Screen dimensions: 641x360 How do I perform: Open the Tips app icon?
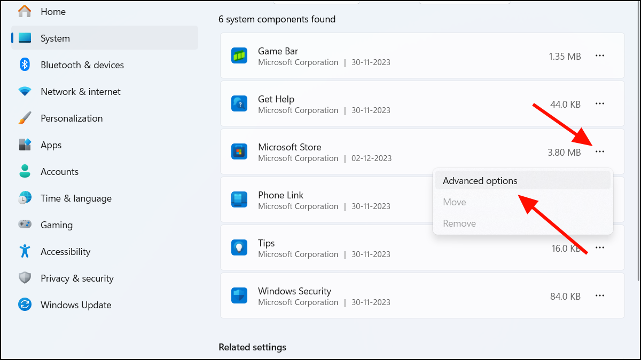[239, 247]
